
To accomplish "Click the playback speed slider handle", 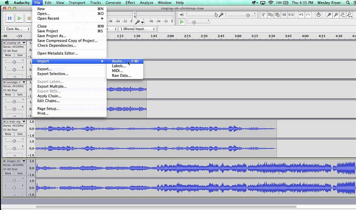I will coord(194,23).
